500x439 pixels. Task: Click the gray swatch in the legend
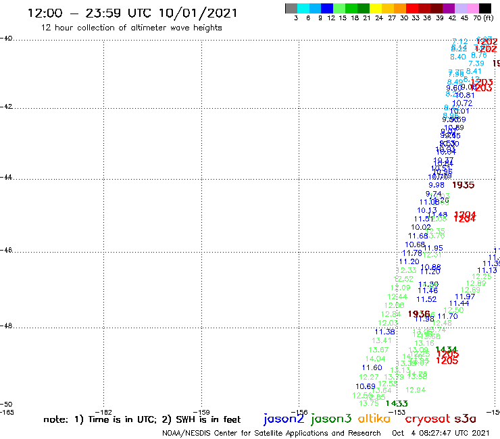[x=291, y=8]
